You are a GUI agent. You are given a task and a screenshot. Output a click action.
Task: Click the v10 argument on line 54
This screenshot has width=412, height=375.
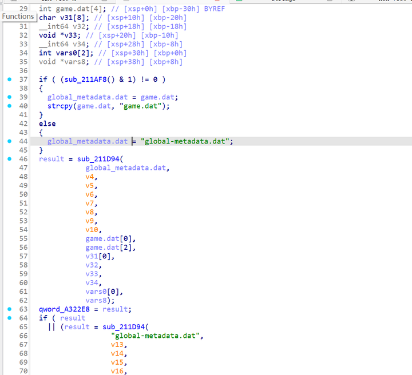click(x=92, y=230)
